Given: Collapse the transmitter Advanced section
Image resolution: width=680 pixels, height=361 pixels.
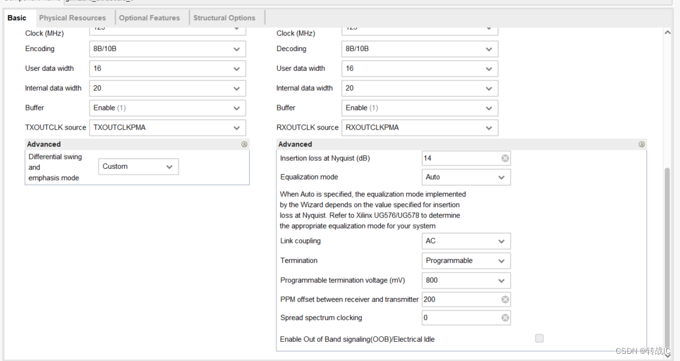Looking at the screenshot, I should coord(244,145).
